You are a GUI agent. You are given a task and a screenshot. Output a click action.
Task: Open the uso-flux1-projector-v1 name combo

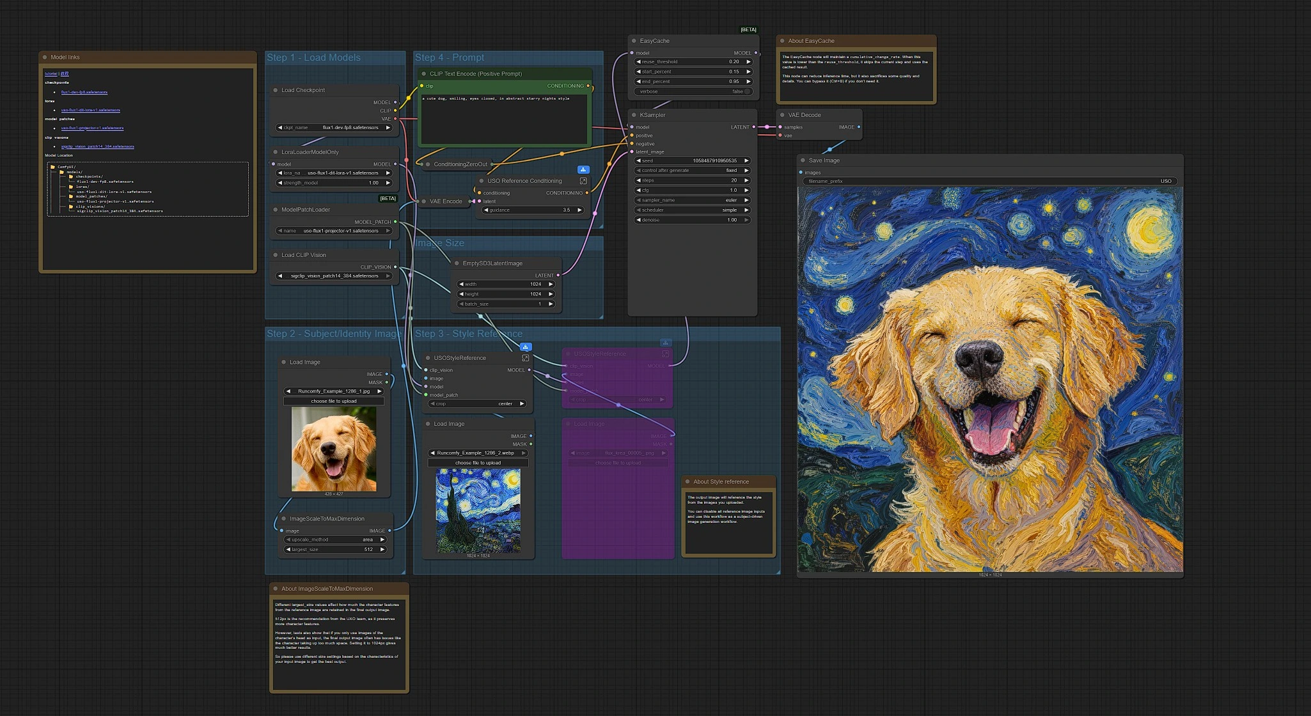pyautogui.click(x=333, y=231)
